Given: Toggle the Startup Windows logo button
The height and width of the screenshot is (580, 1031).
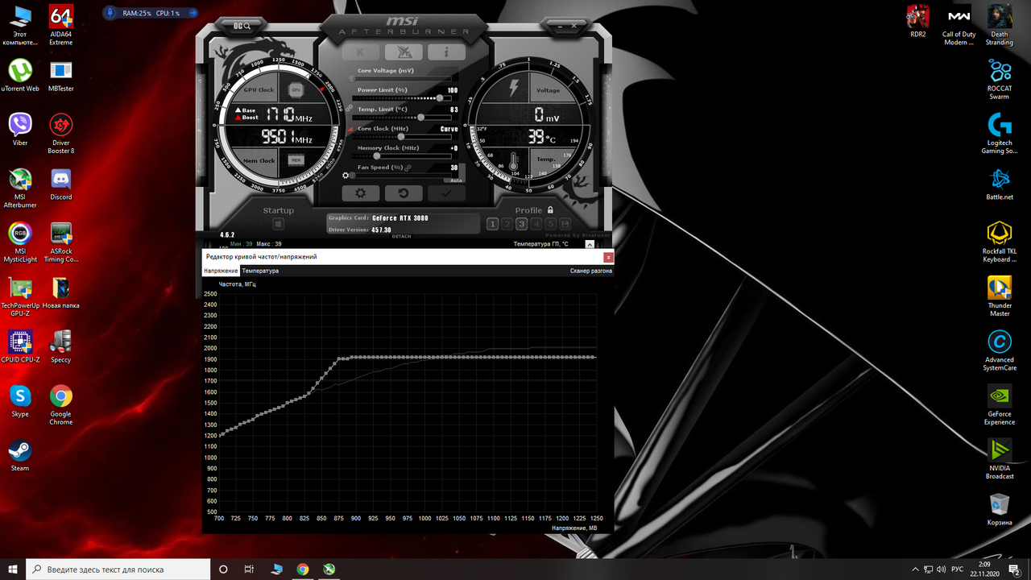Looking at the screenshot, I should (x=278, y=224).
